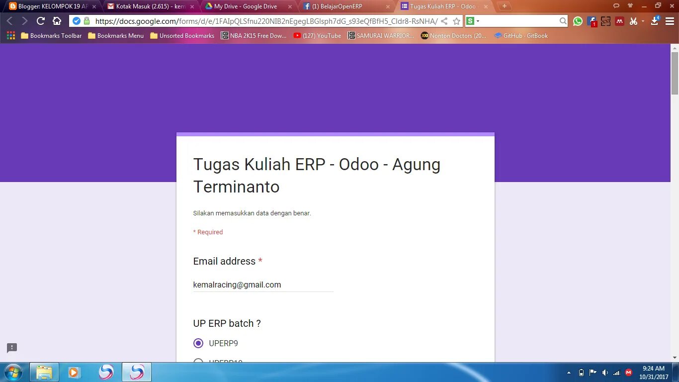
Task: Click the share icon in address bar
Action: (444, 21)
